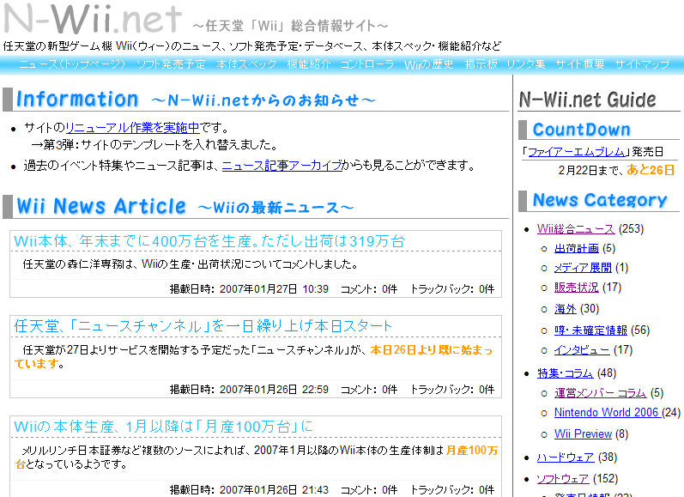
Task: Open the ハードウェア category
Action: click(566, 458)
